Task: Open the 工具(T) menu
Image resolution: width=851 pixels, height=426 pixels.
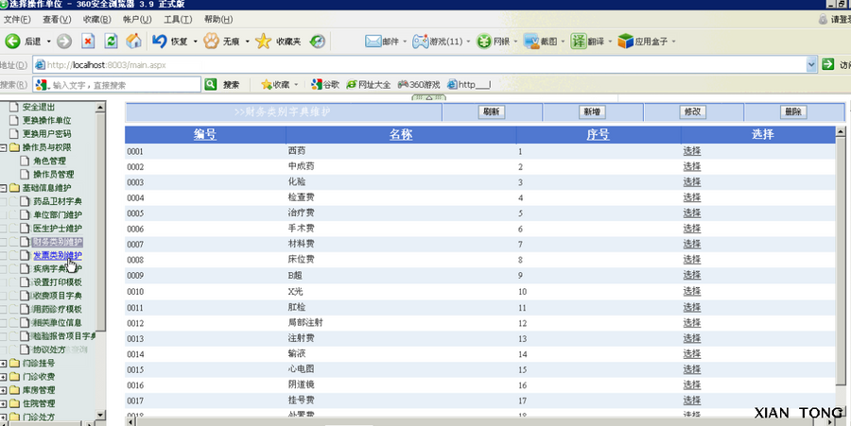Action: coord(178,20)
